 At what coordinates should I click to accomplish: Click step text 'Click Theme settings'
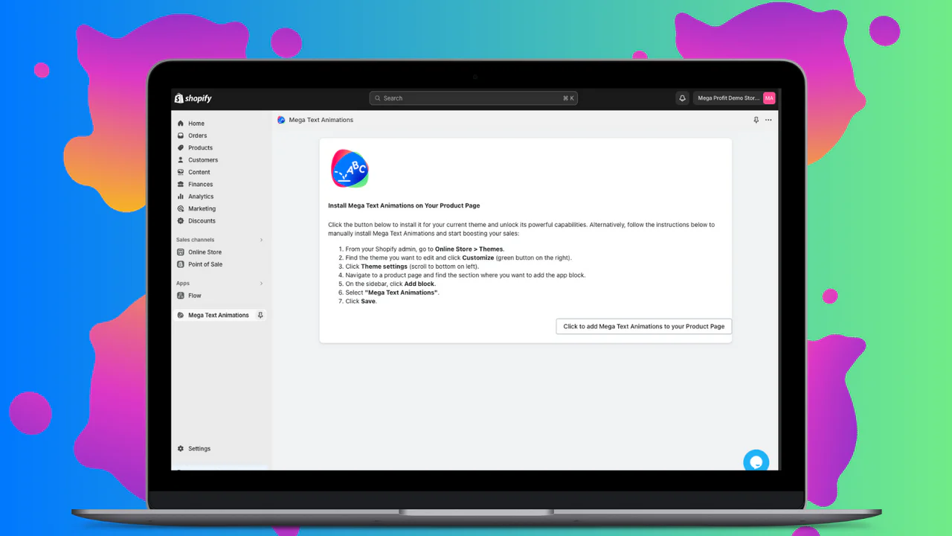pyautogui.click(x=376, y=267)
